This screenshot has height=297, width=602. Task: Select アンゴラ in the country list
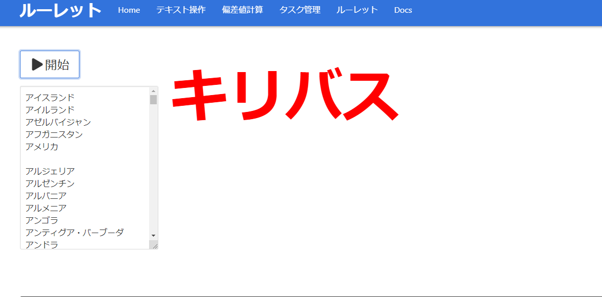pos(42,220)
